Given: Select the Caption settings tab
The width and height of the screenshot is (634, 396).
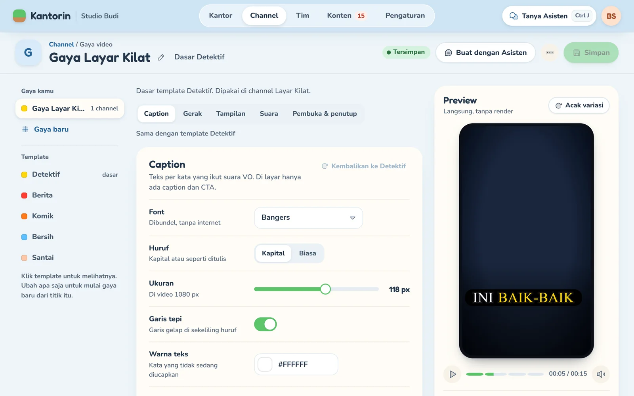Looking at the screenshot, I should pos(156,114).
